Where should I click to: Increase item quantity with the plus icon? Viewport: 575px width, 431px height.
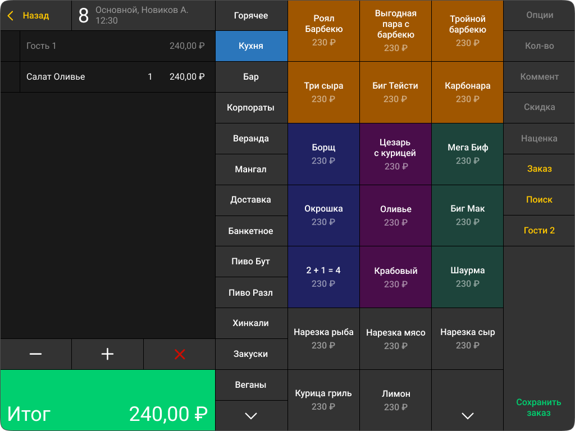coord(107,354)
